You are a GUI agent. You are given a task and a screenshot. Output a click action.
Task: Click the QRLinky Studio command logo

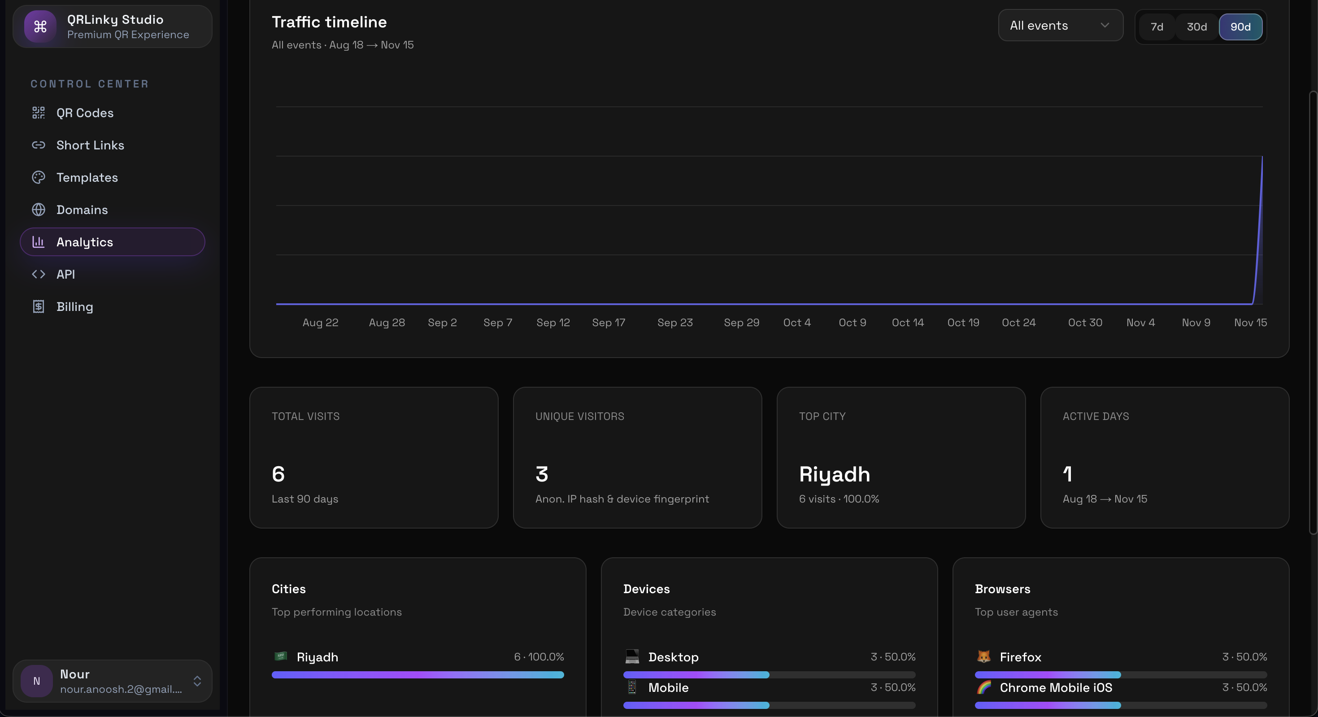(x=40, y=26)
